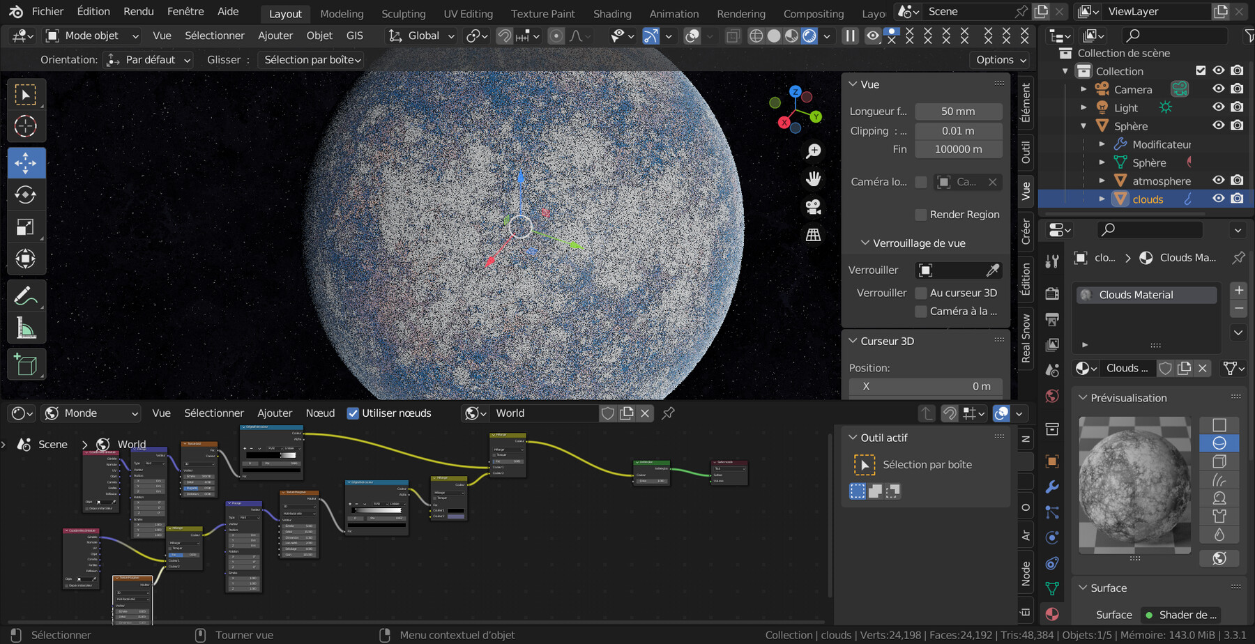Uncheck the Utiliser nœuds checkbox
Image resolution: width=1255 pixels, height=644 pixels.
[353, 413]
